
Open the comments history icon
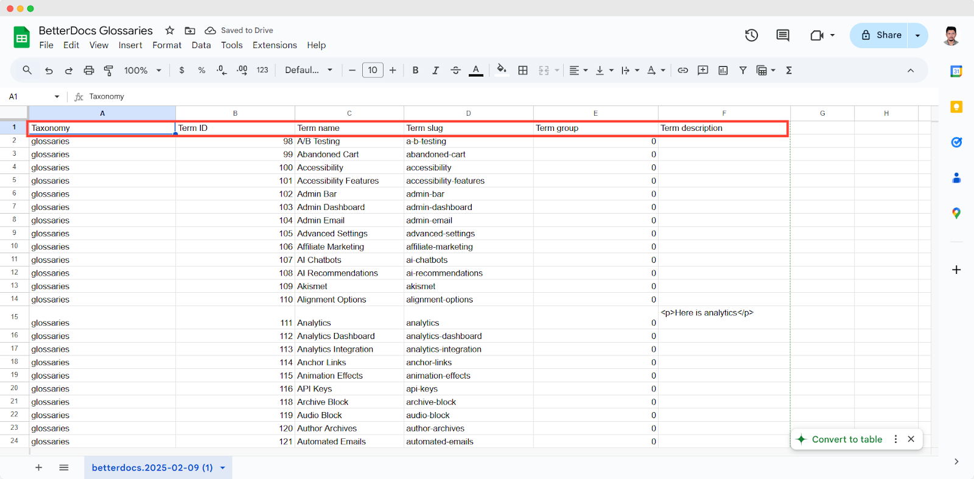point(783,35)
